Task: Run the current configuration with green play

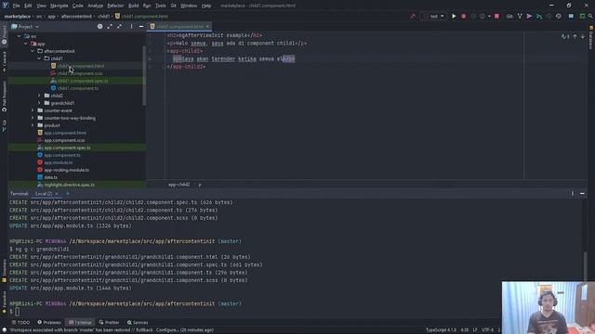Action: pos(454,17)
